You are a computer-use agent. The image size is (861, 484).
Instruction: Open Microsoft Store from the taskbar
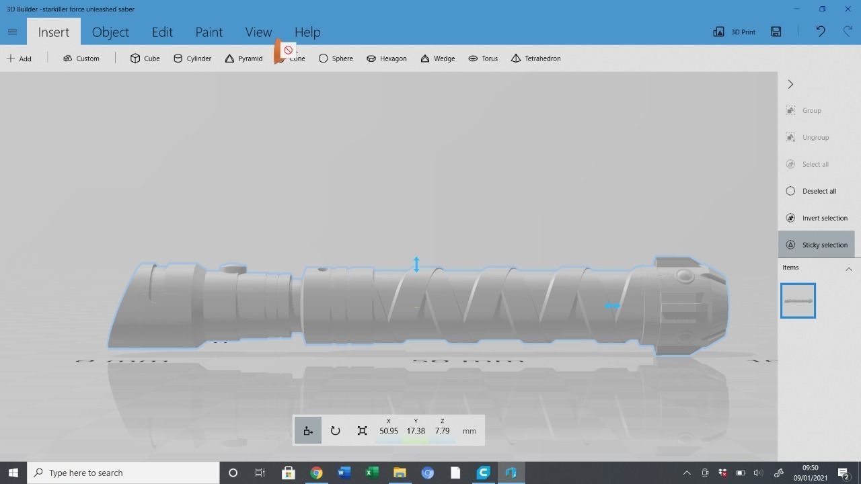point(288,473)
